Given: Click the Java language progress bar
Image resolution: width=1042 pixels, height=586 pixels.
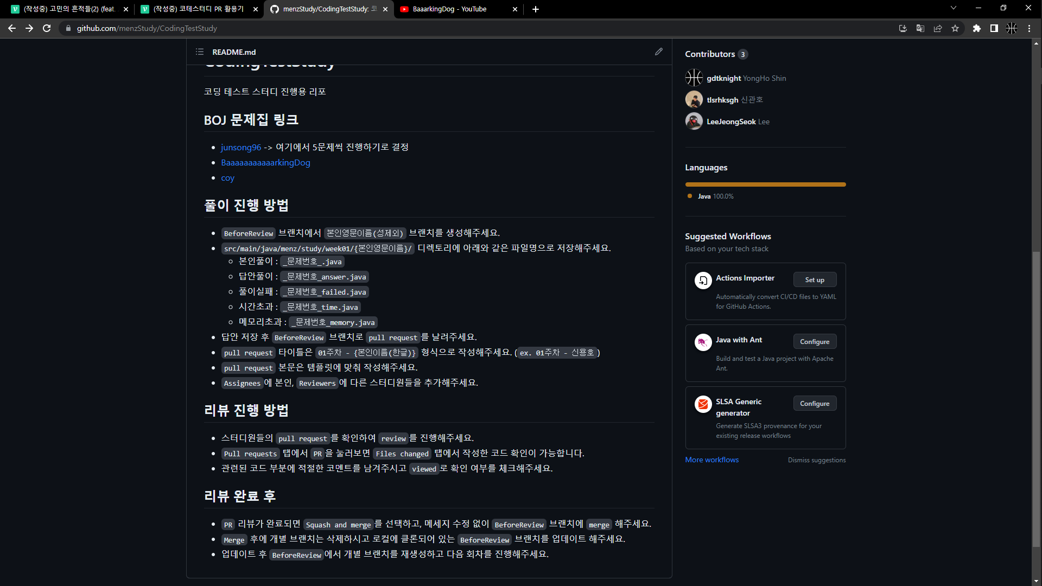Looking at the screenshot, I should tap(765, 184).
